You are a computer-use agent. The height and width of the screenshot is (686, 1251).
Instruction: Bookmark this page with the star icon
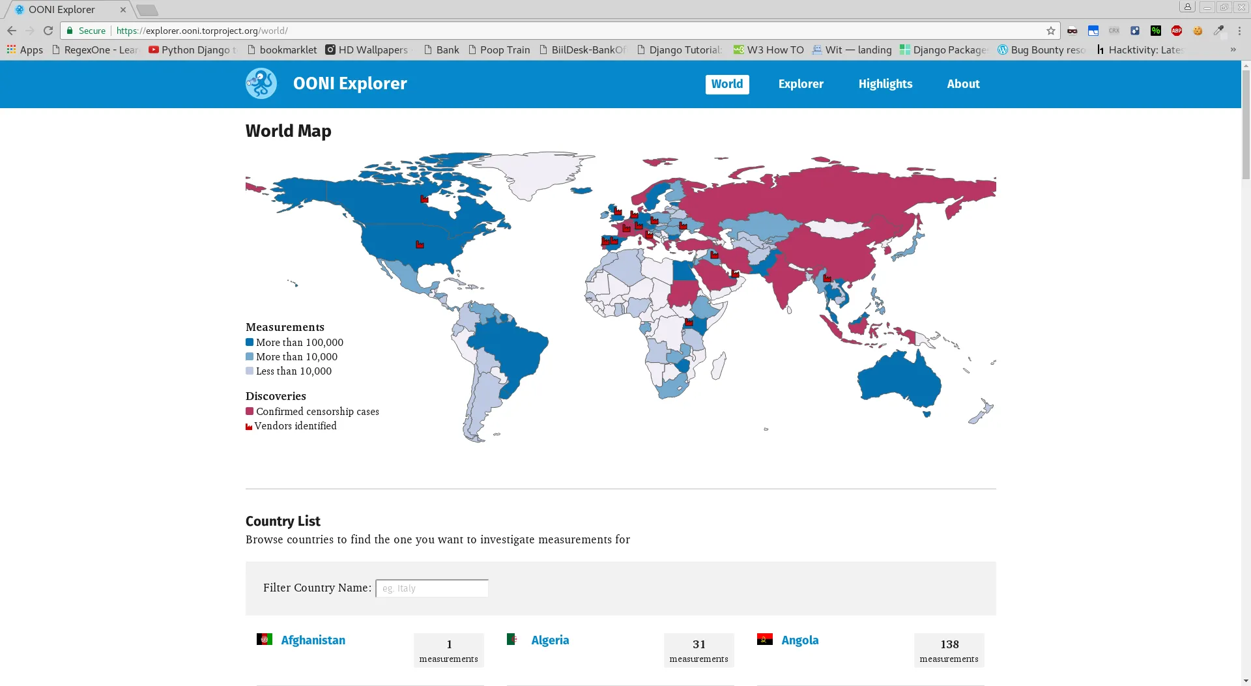[x=1051, y=31]
